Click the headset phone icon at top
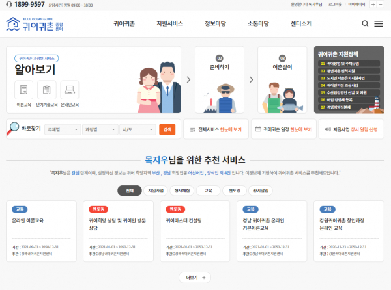Viewport: 391px width, 290px height. (x=9, y=5)
